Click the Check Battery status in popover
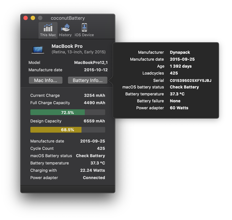Viewport: 232px width, 220px height. click(x=184, y=87)
